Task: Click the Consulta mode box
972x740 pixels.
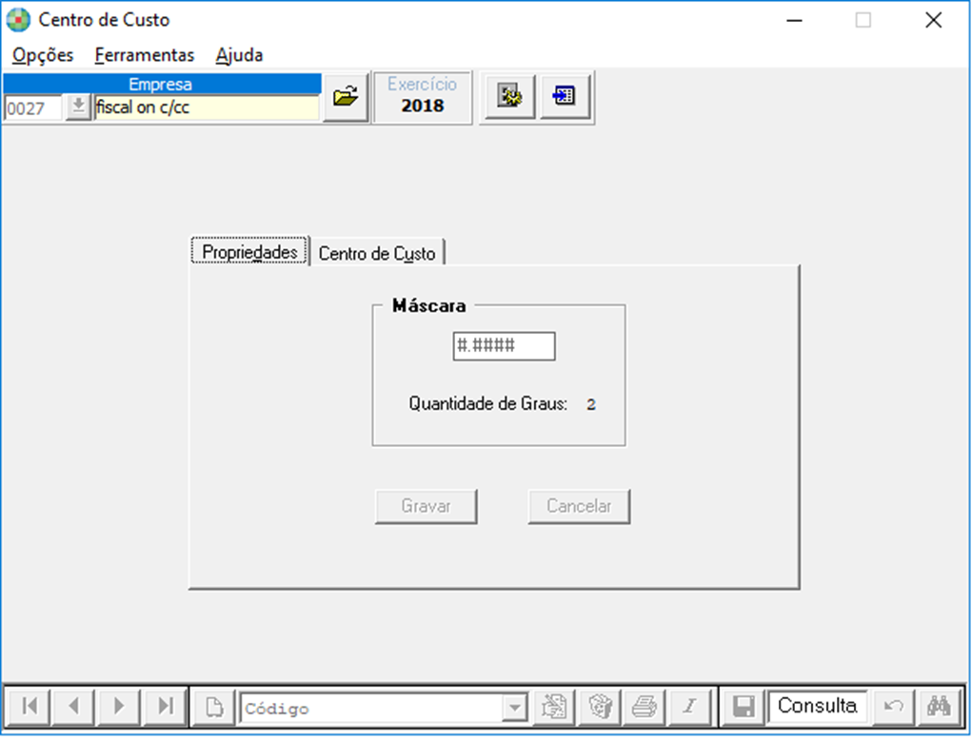Action: click(817, 706)
